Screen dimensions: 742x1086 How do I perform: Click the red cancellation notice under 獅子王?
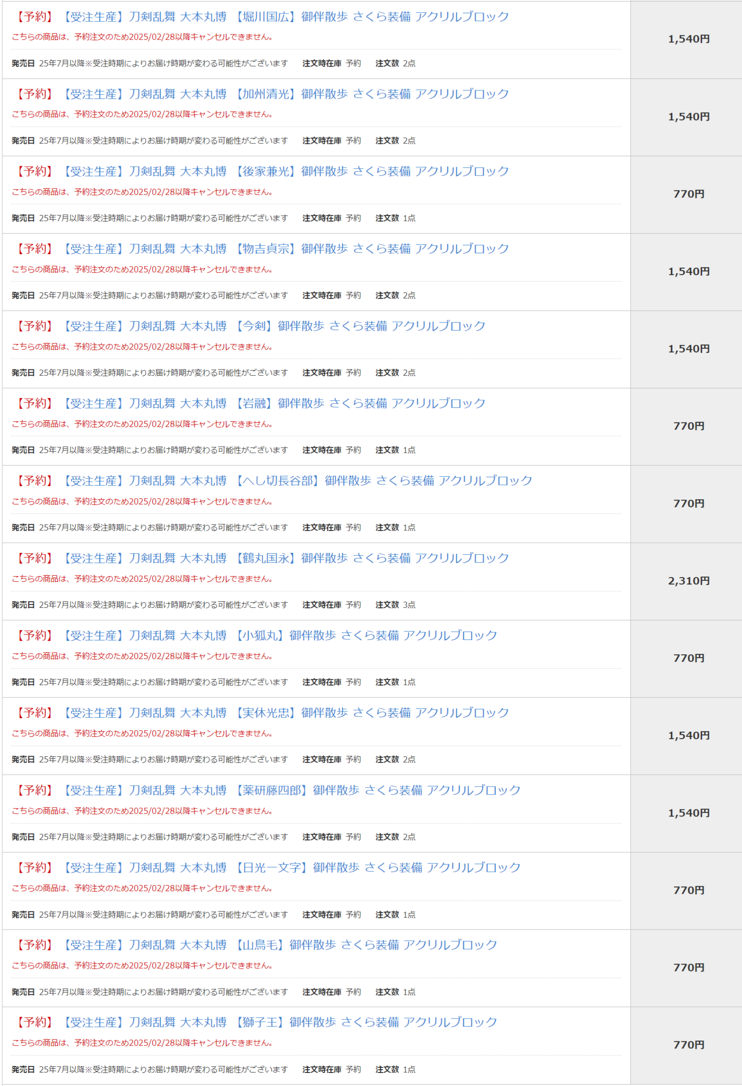tap(143, 1043)
